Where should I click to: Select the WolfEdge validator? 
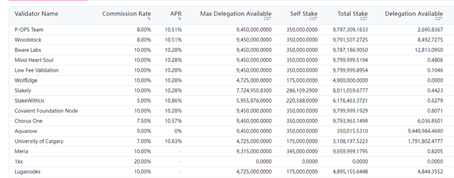26,80
